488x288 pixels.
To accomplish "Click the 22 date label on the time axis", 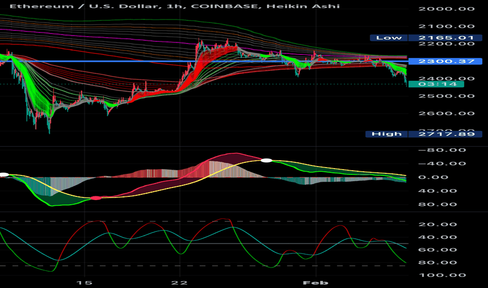I will coord(180,282).
